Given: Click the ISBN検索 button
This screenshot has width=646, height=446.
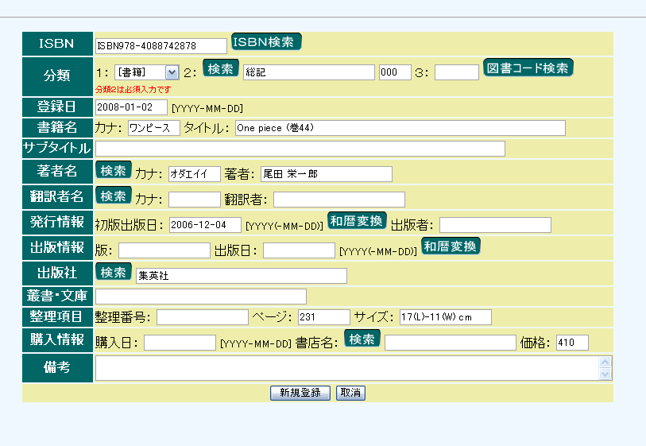Looking at the screenshot, I should (266, 42).
